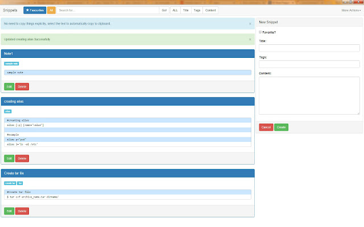Image resolution: width=364 pixels, height=227 pixels.
Task: Select the alias l='ls -al /etc' line
Action: click(x=127, y=144)
